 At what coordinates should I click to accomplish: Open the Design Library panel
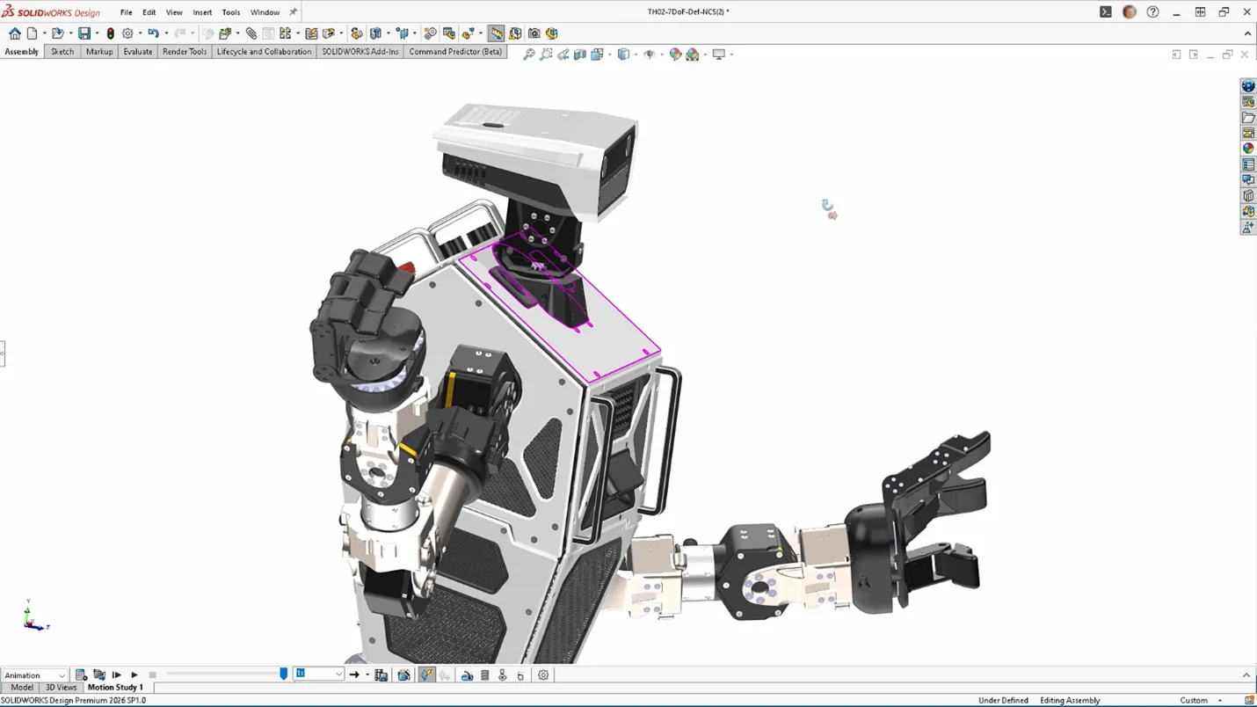pyautogui.click(x=1247, y=101)
